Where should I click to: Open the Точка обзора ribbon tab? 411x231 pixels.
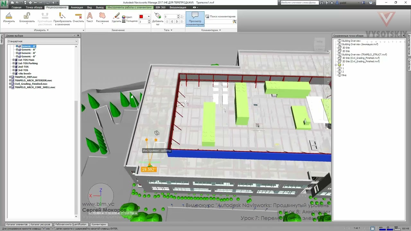(34, 7)
